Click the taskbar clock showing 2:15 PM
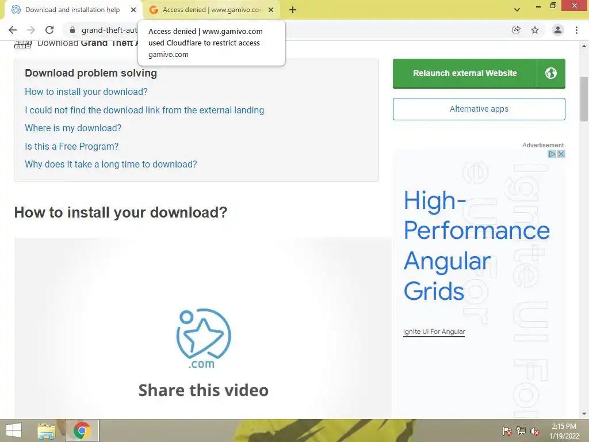The height and width of the screenshot is (442, 589). [x=564, y=431]
